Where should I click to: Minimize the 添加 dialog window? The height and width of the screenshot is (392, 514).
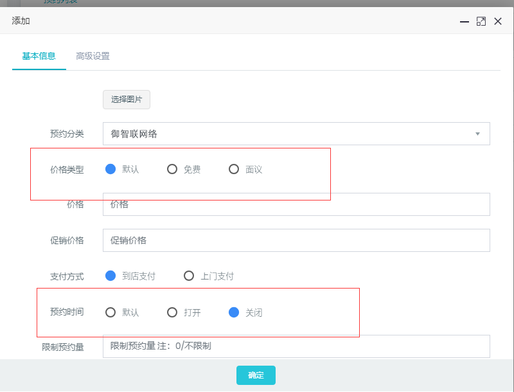pyautogui.click(x=464, y=21)
